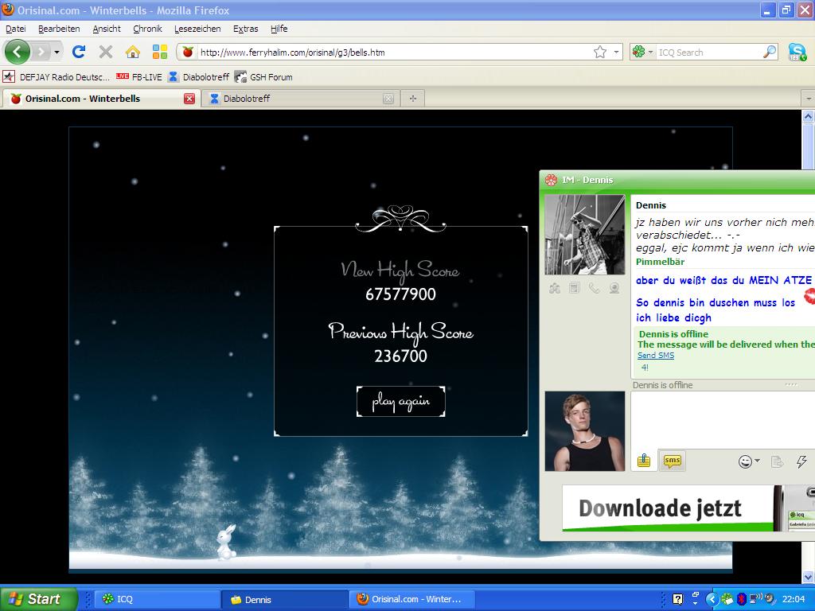Click the ICQ search magnifier icon
Viewport: 815px width, 611px height.
[769, 52]
